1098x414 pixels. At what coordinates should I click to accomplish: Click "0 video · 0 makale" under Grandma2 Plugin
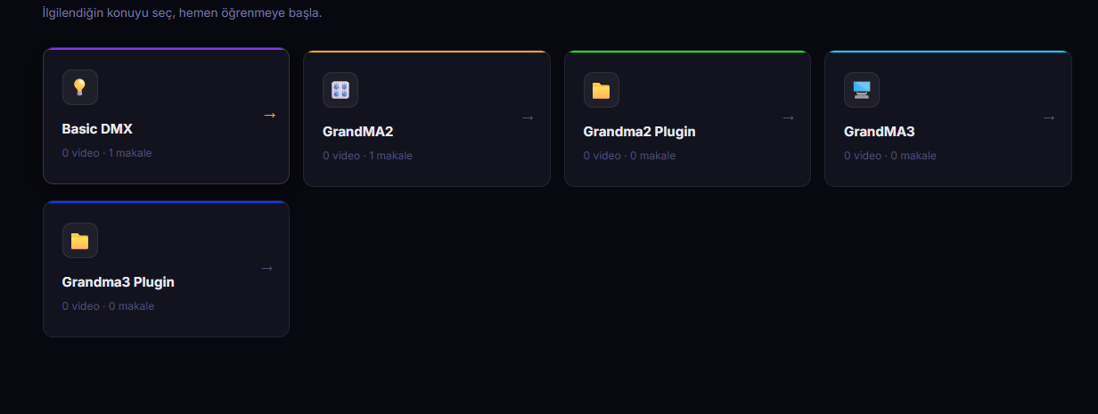tap(629, 156)
